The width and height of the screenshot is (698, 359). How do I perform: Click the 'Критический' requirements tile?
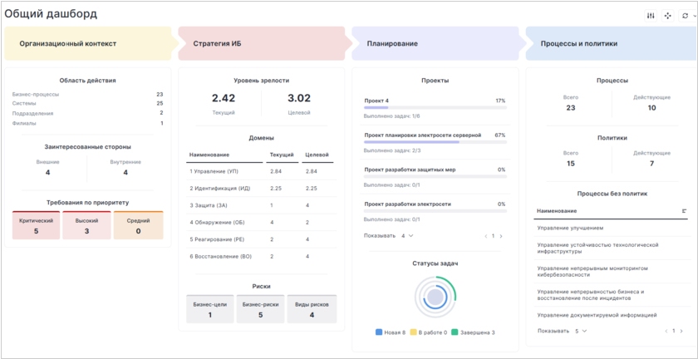(x=36, y=226)
